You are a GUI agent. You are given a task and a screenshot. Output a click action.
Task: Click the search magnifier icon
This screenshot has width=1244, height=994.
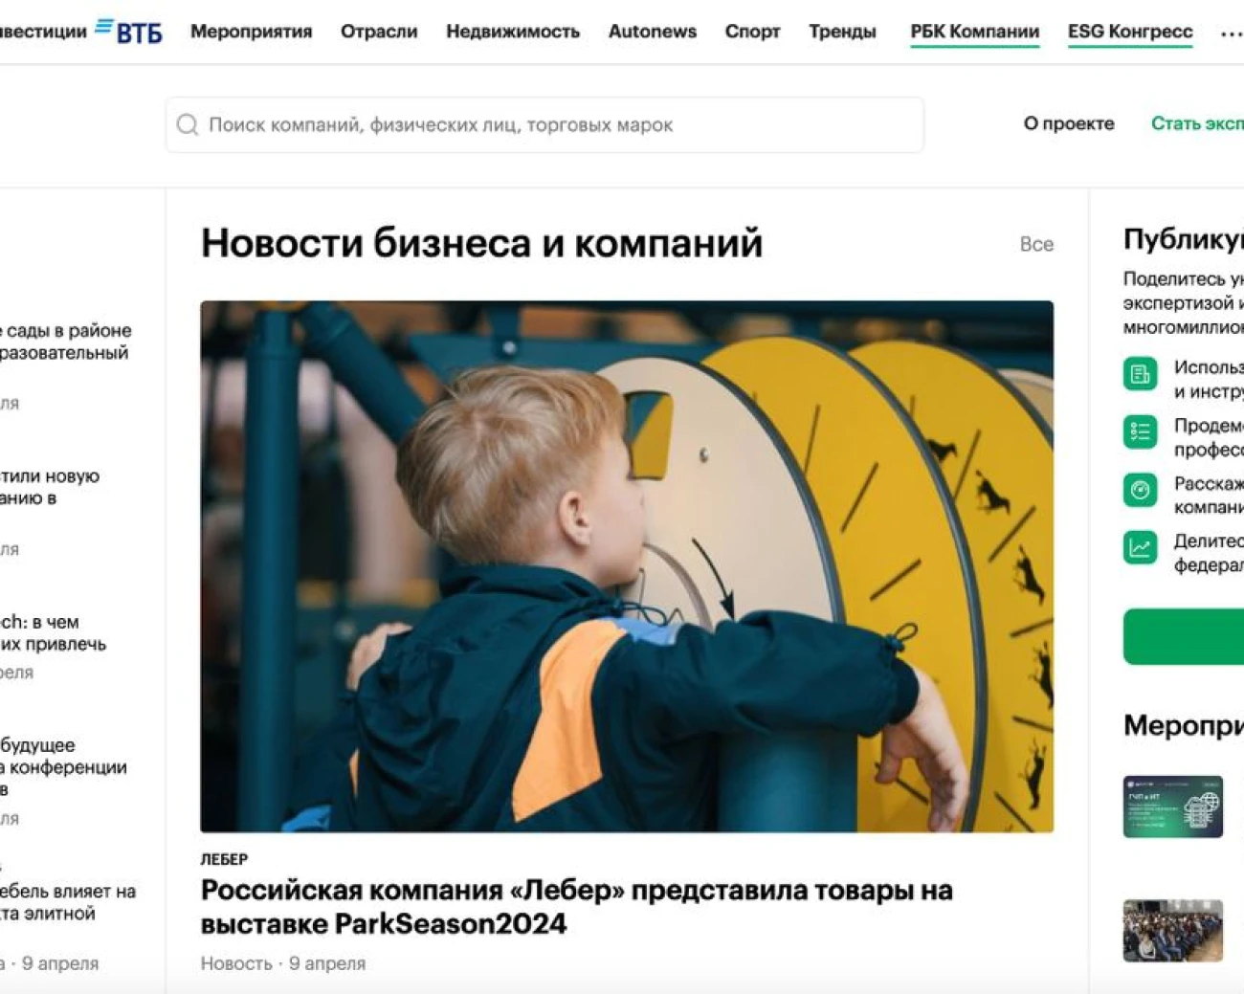(x=188, y=124)
